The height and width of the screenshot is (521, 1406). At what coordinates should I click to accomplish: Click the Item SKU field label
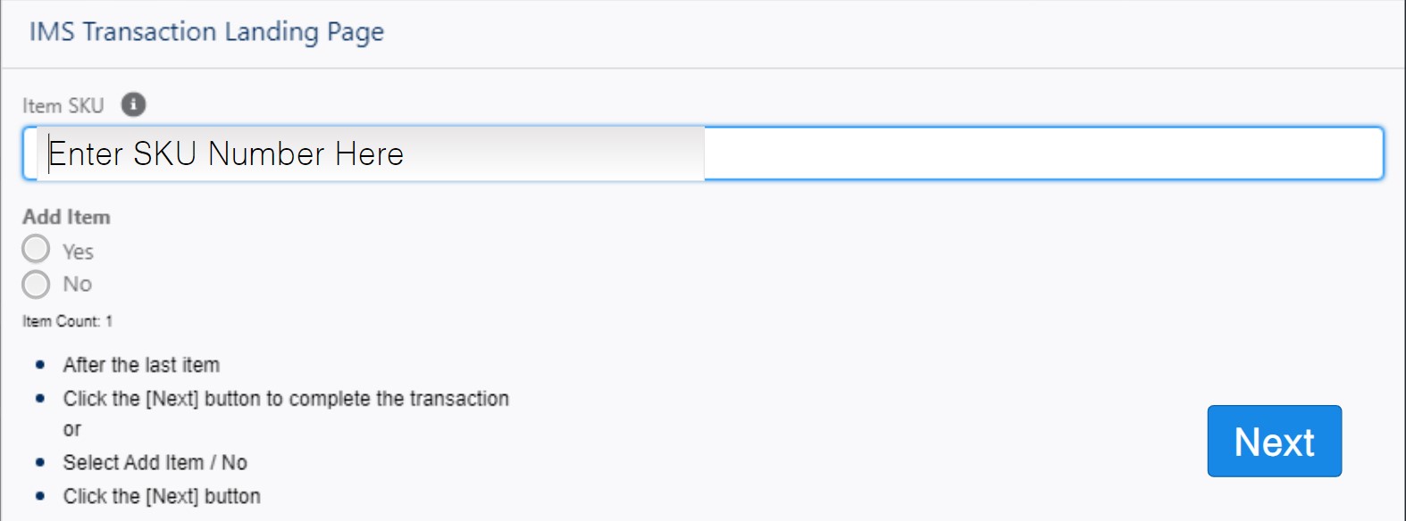(x=63, y=105)
